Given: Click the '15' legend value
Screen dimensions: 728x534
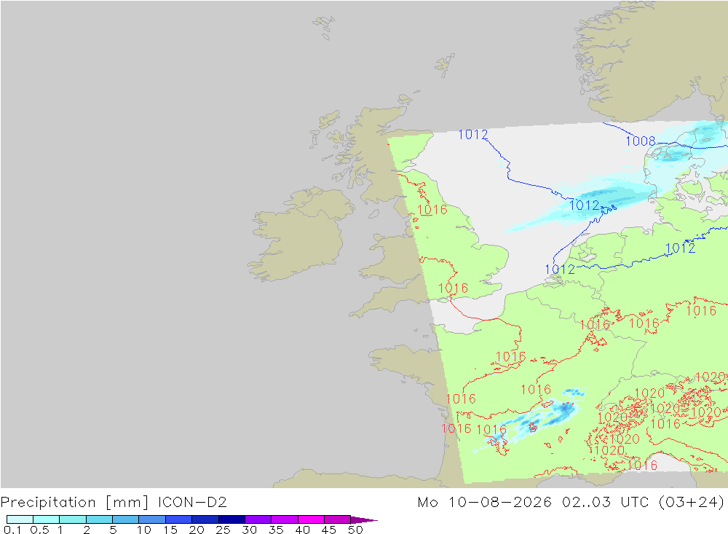Looking at the screenshot, I should (170, 530).
